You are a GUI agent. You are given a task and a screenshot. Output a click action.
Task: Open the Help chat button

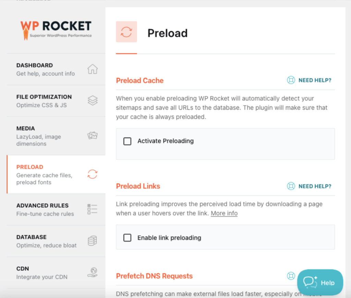[x=320, y=282]
